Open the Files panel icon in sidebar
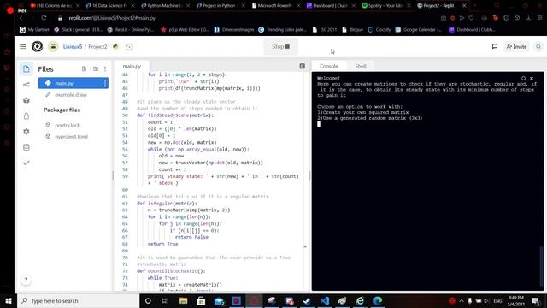The height and width of the screenshot is (308, 547). tap(26, 68)
